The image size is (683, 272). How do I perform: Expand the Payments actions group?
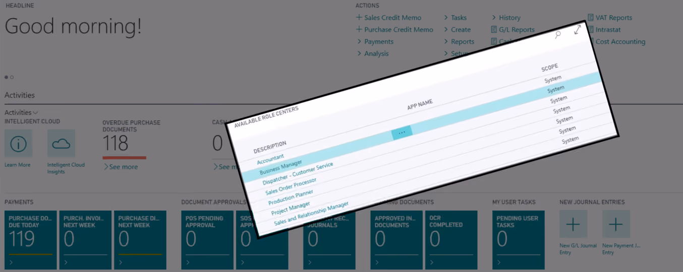[x=375, y=42]
